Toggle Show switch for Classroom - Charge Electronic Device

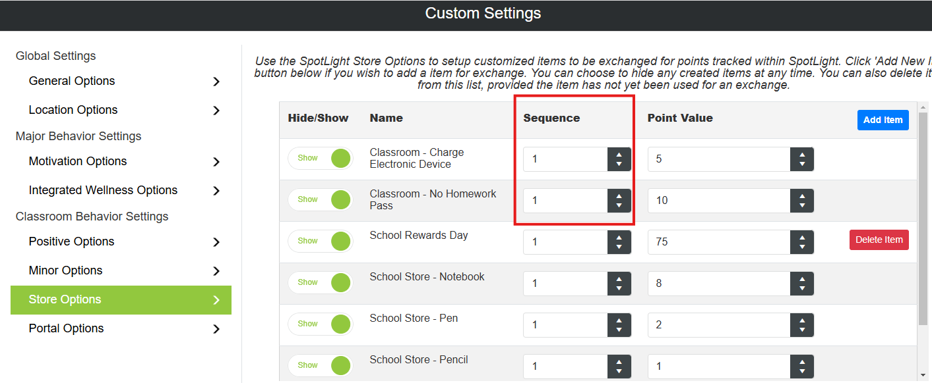[321, 159]
